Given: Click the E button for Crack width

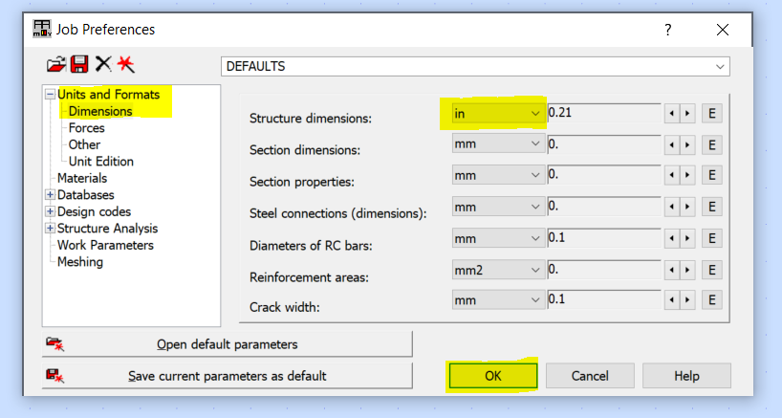Looking at the screenshot, I should [711, 299].
